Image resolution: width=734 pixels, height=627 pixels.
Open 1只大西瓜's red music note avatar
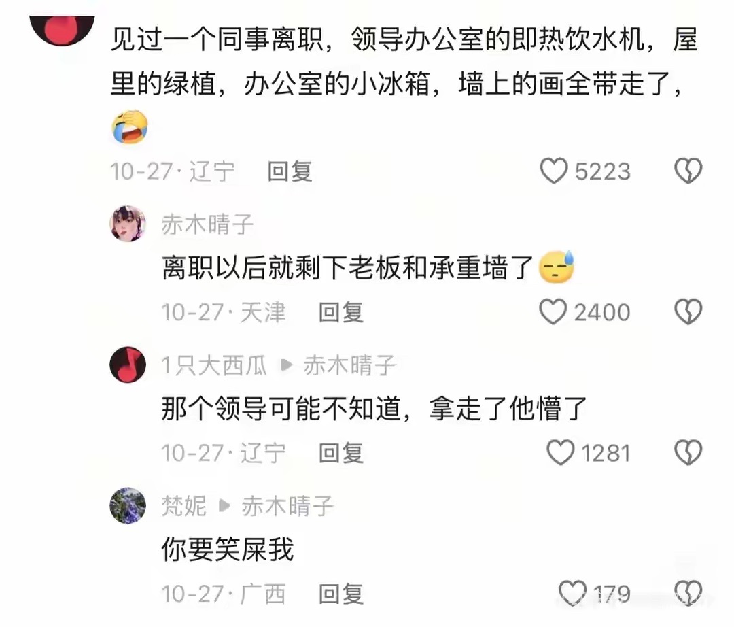click(128, 365)
